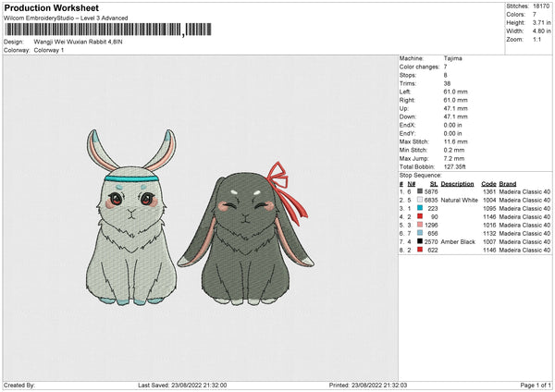
Task: Click the stitch count 6835
Action: pyautogui.click(x=431, y=200)
